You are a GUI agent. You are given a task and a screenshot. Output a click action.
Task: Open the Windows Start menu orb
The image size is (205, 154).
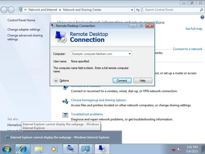(7, 149)
